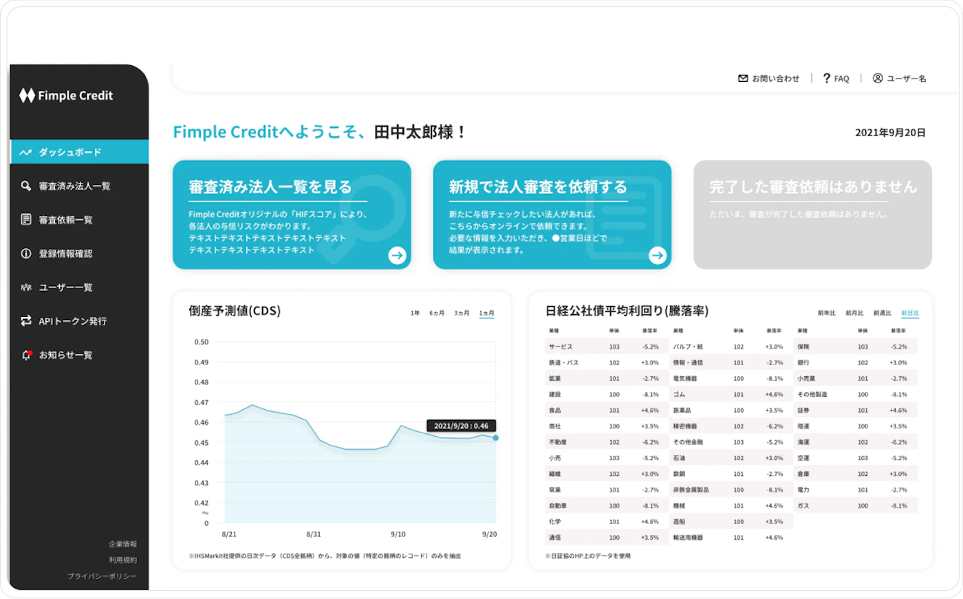This screenshot has height=599, width=963.
Task: Click the 非鉄金属製品 row in bond table
Action: coord(731,490)
